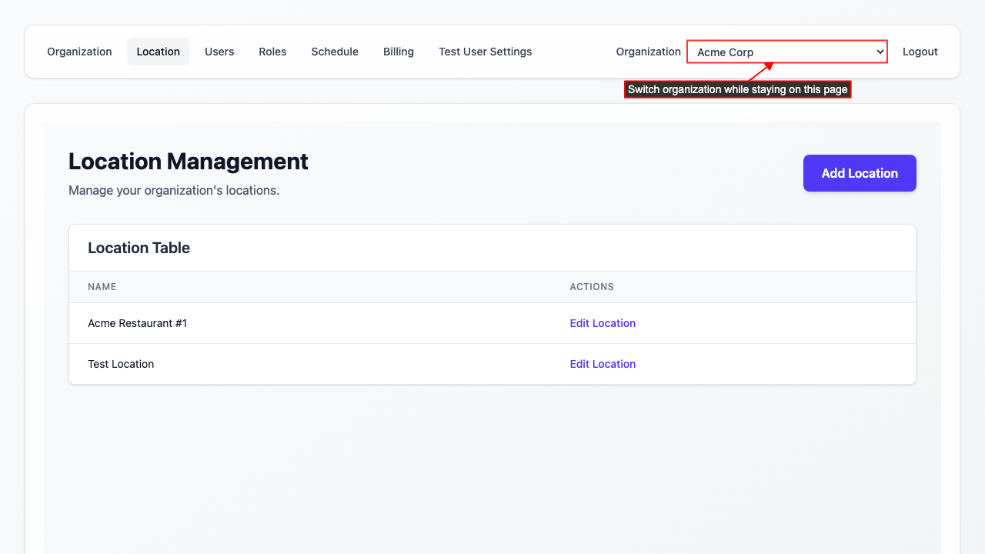
Task: Click the Logout button
Action: (920, 52)
